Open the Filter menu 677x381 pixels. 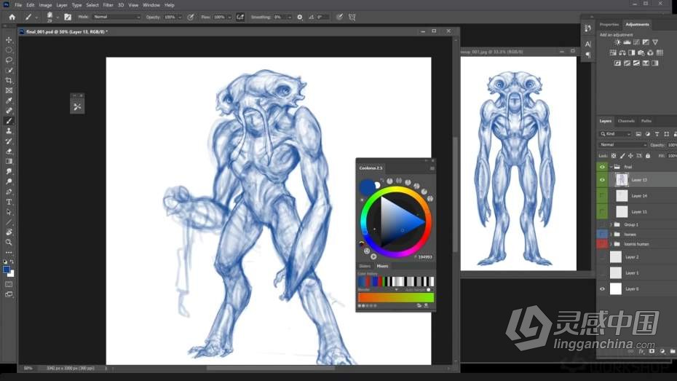pyautogui.click(x=108, y=5)
